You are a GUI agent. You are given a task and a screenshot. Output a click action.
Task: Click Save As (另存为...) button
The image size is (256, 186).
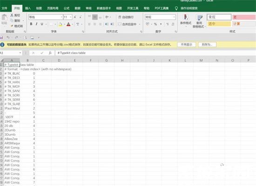[207, 44]
